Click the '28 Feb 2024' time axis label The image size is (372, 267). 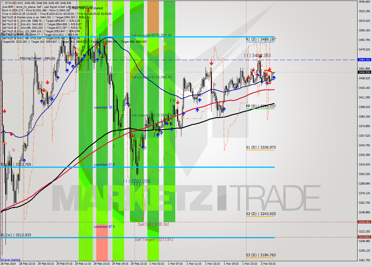click(x=8, y=264)
